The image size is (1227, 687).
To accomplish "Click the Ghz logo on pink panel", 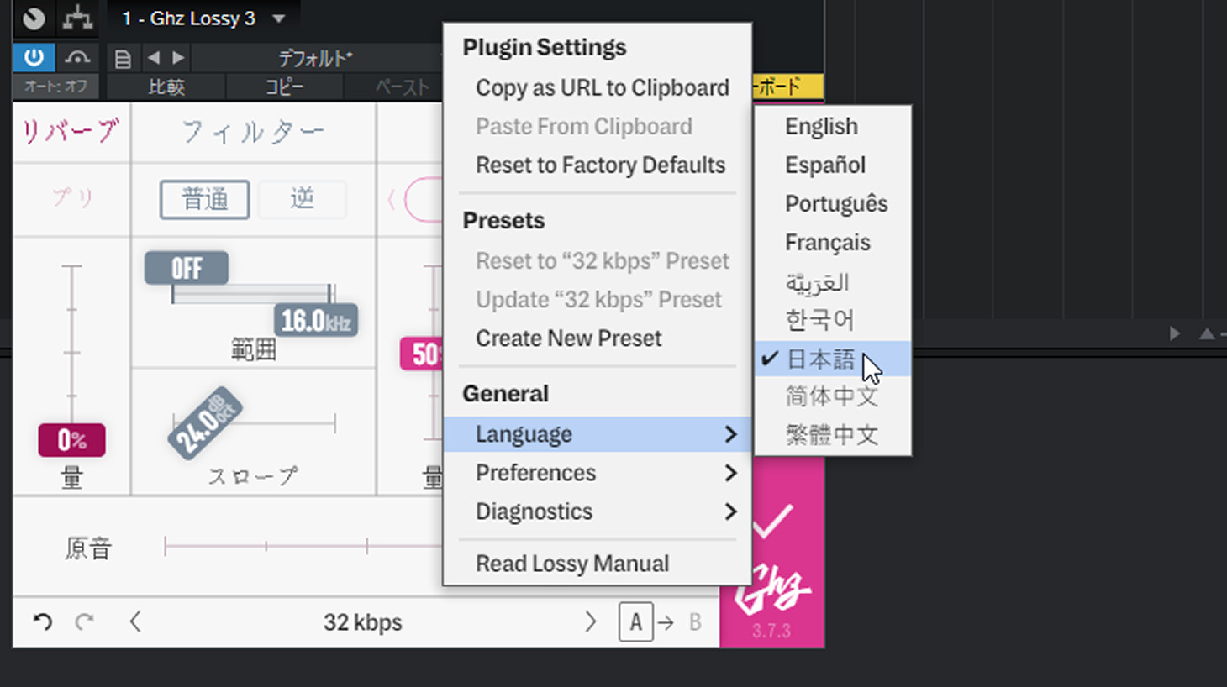I will tap(773, 589).
